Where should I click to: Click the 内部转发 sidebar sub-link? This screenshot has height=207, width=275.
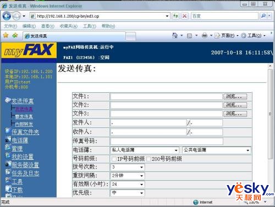pos(24,124)
